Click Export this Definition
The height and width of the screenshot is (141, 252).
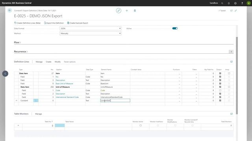[54, 23]
